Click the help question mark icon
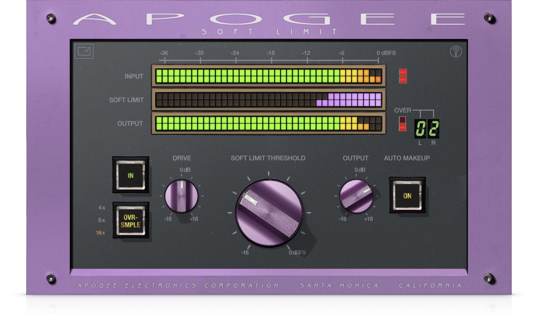 click(x=456, y=51)
